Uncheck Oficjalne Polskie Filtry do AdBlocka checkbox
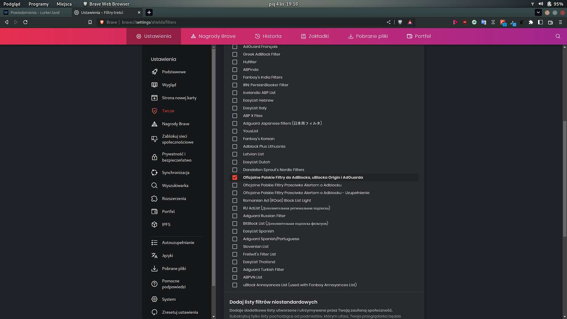The image size is (567, 319). (x=235, y=178)
